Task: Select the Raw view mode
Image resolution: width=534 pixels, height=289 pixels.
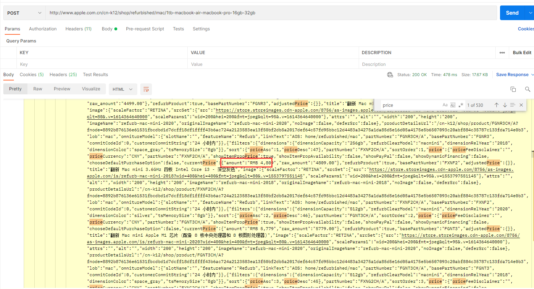Action: [x=38, y=89]
